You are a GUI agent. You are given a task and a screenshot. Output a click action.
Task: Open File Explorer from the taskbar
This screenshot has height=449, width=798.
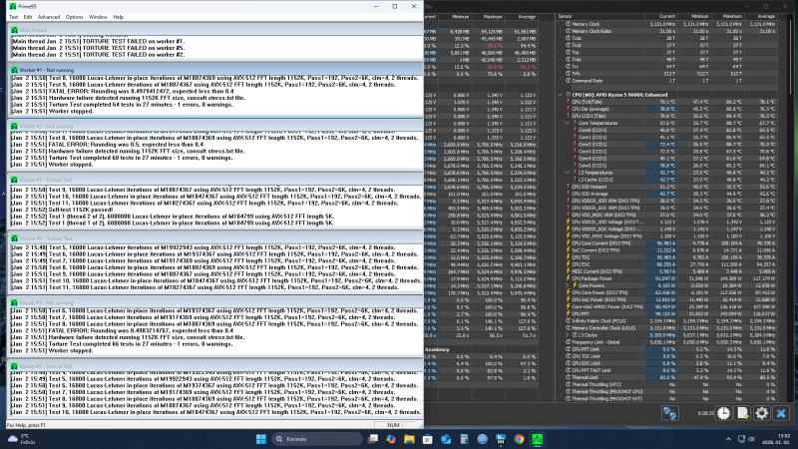(409, 439)
